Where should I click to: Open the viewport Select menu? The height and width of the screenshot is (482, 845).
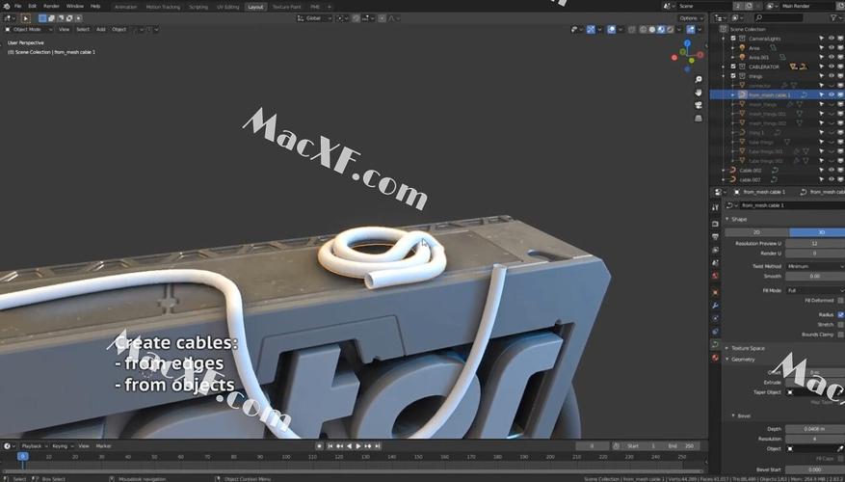pyautogui.click(x=83, y=30)
